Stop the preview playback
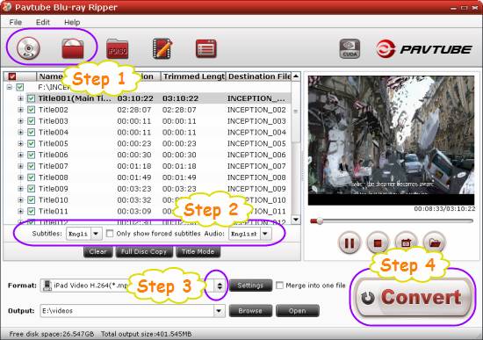 [x=378, y=243]
